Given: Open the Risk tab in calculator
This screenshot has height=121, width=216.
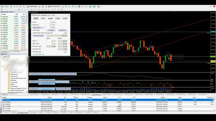Looking at the screenshot, I should tap(43, 18).
